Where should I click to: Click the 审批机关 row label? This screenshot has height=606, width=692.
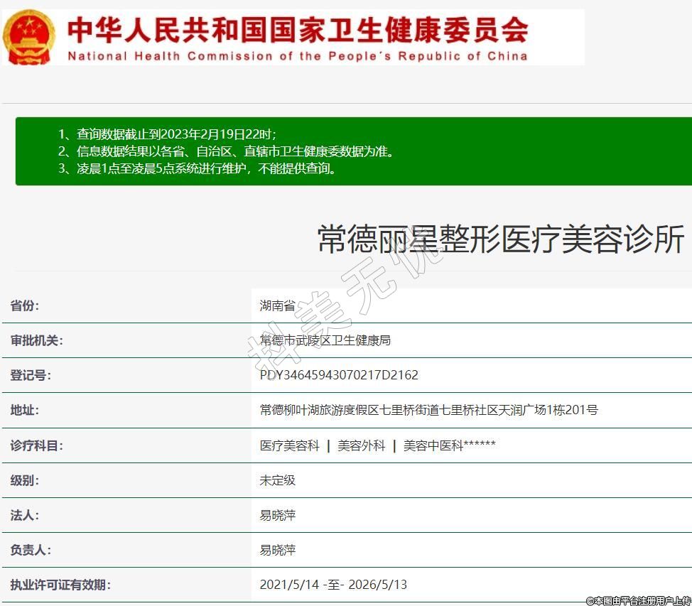click(x=36, y=341)
